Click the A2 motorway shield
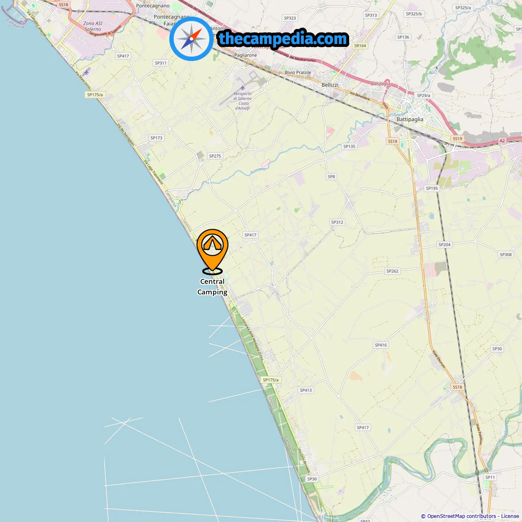The height and width of the screenshot is (522, 522). point(502,141)
